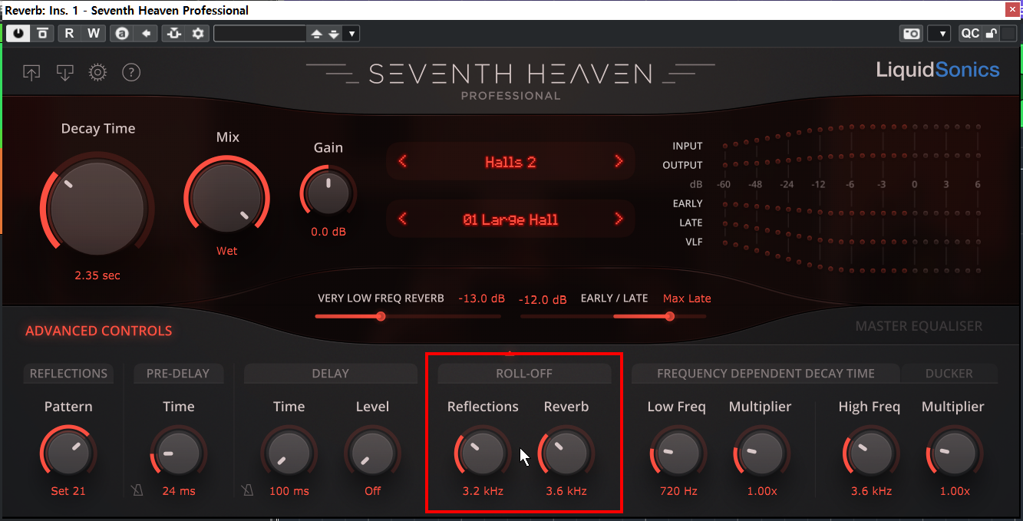The height and width of the screenshot is (521, 1023).
Task: Open the Halls 2 bank list
Action: [x=510, y=162]
